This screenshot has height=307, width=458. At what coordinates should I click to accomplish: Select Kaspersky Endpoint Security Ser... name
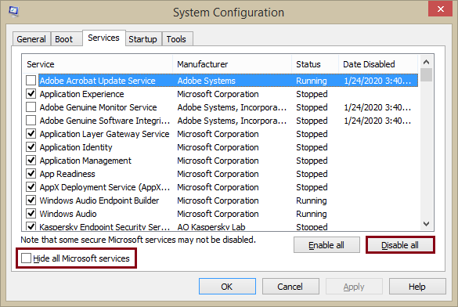105,227
